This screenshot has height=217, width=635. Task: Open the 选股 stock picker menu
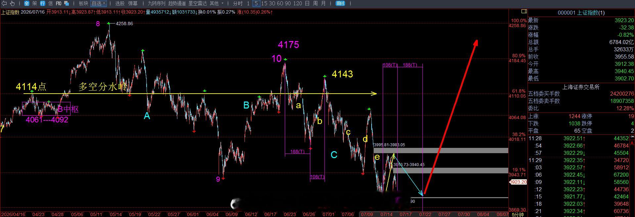[120, 3]
